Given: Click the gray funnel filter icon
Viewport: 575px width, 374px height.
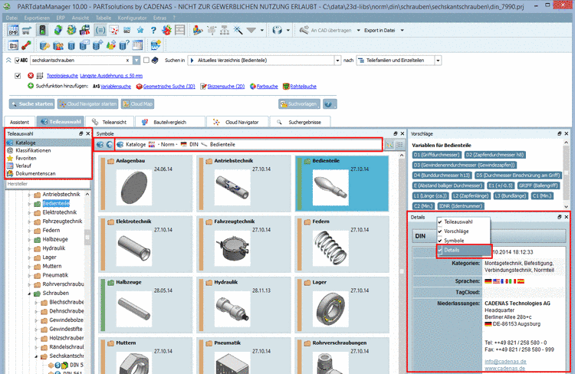Looking at the screenshot, I should (x=251, y=31).
